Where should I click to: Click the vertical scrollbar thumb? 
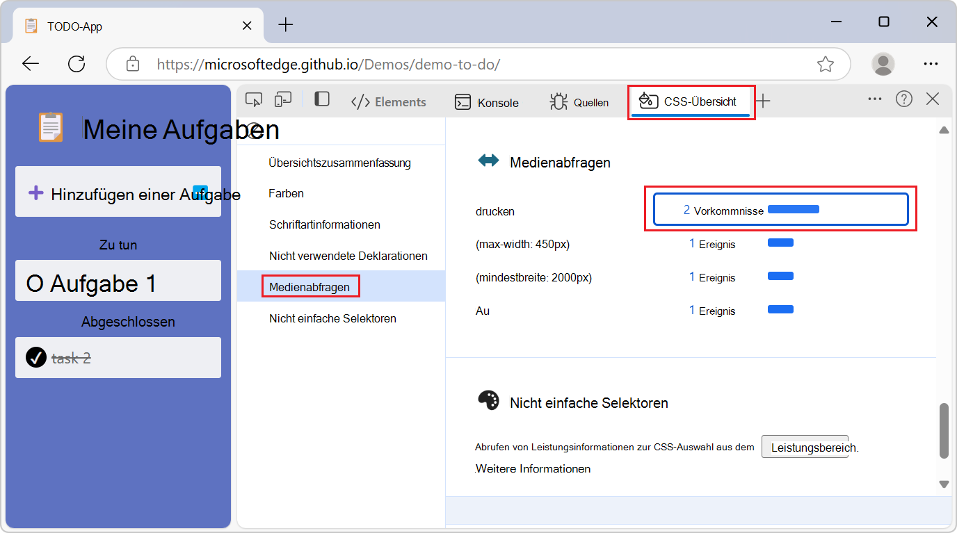pyautogui.click(x=944, y=430)
